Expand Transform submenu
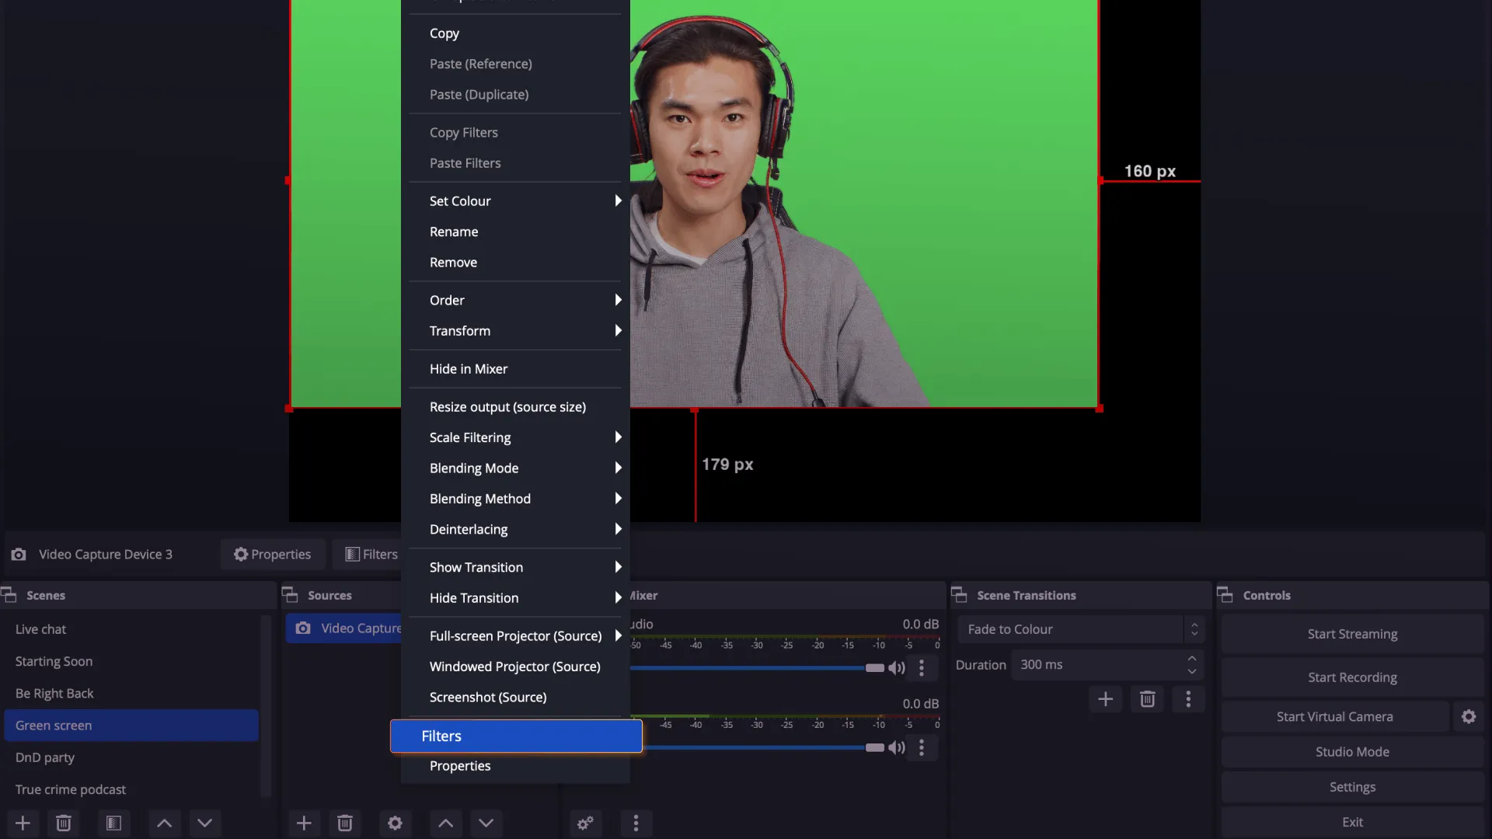 pos(516,331)
